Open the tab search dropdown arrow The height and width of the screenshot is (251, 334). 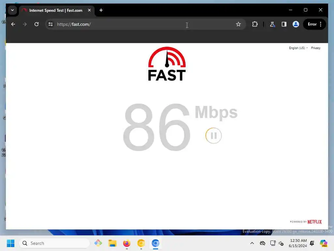[x=12, y=10]
